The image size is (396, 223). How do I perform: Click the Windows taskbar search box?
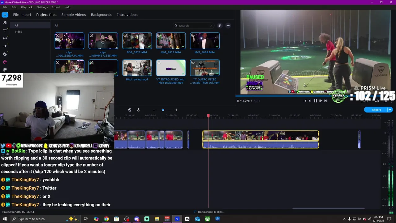click(45, 219)
